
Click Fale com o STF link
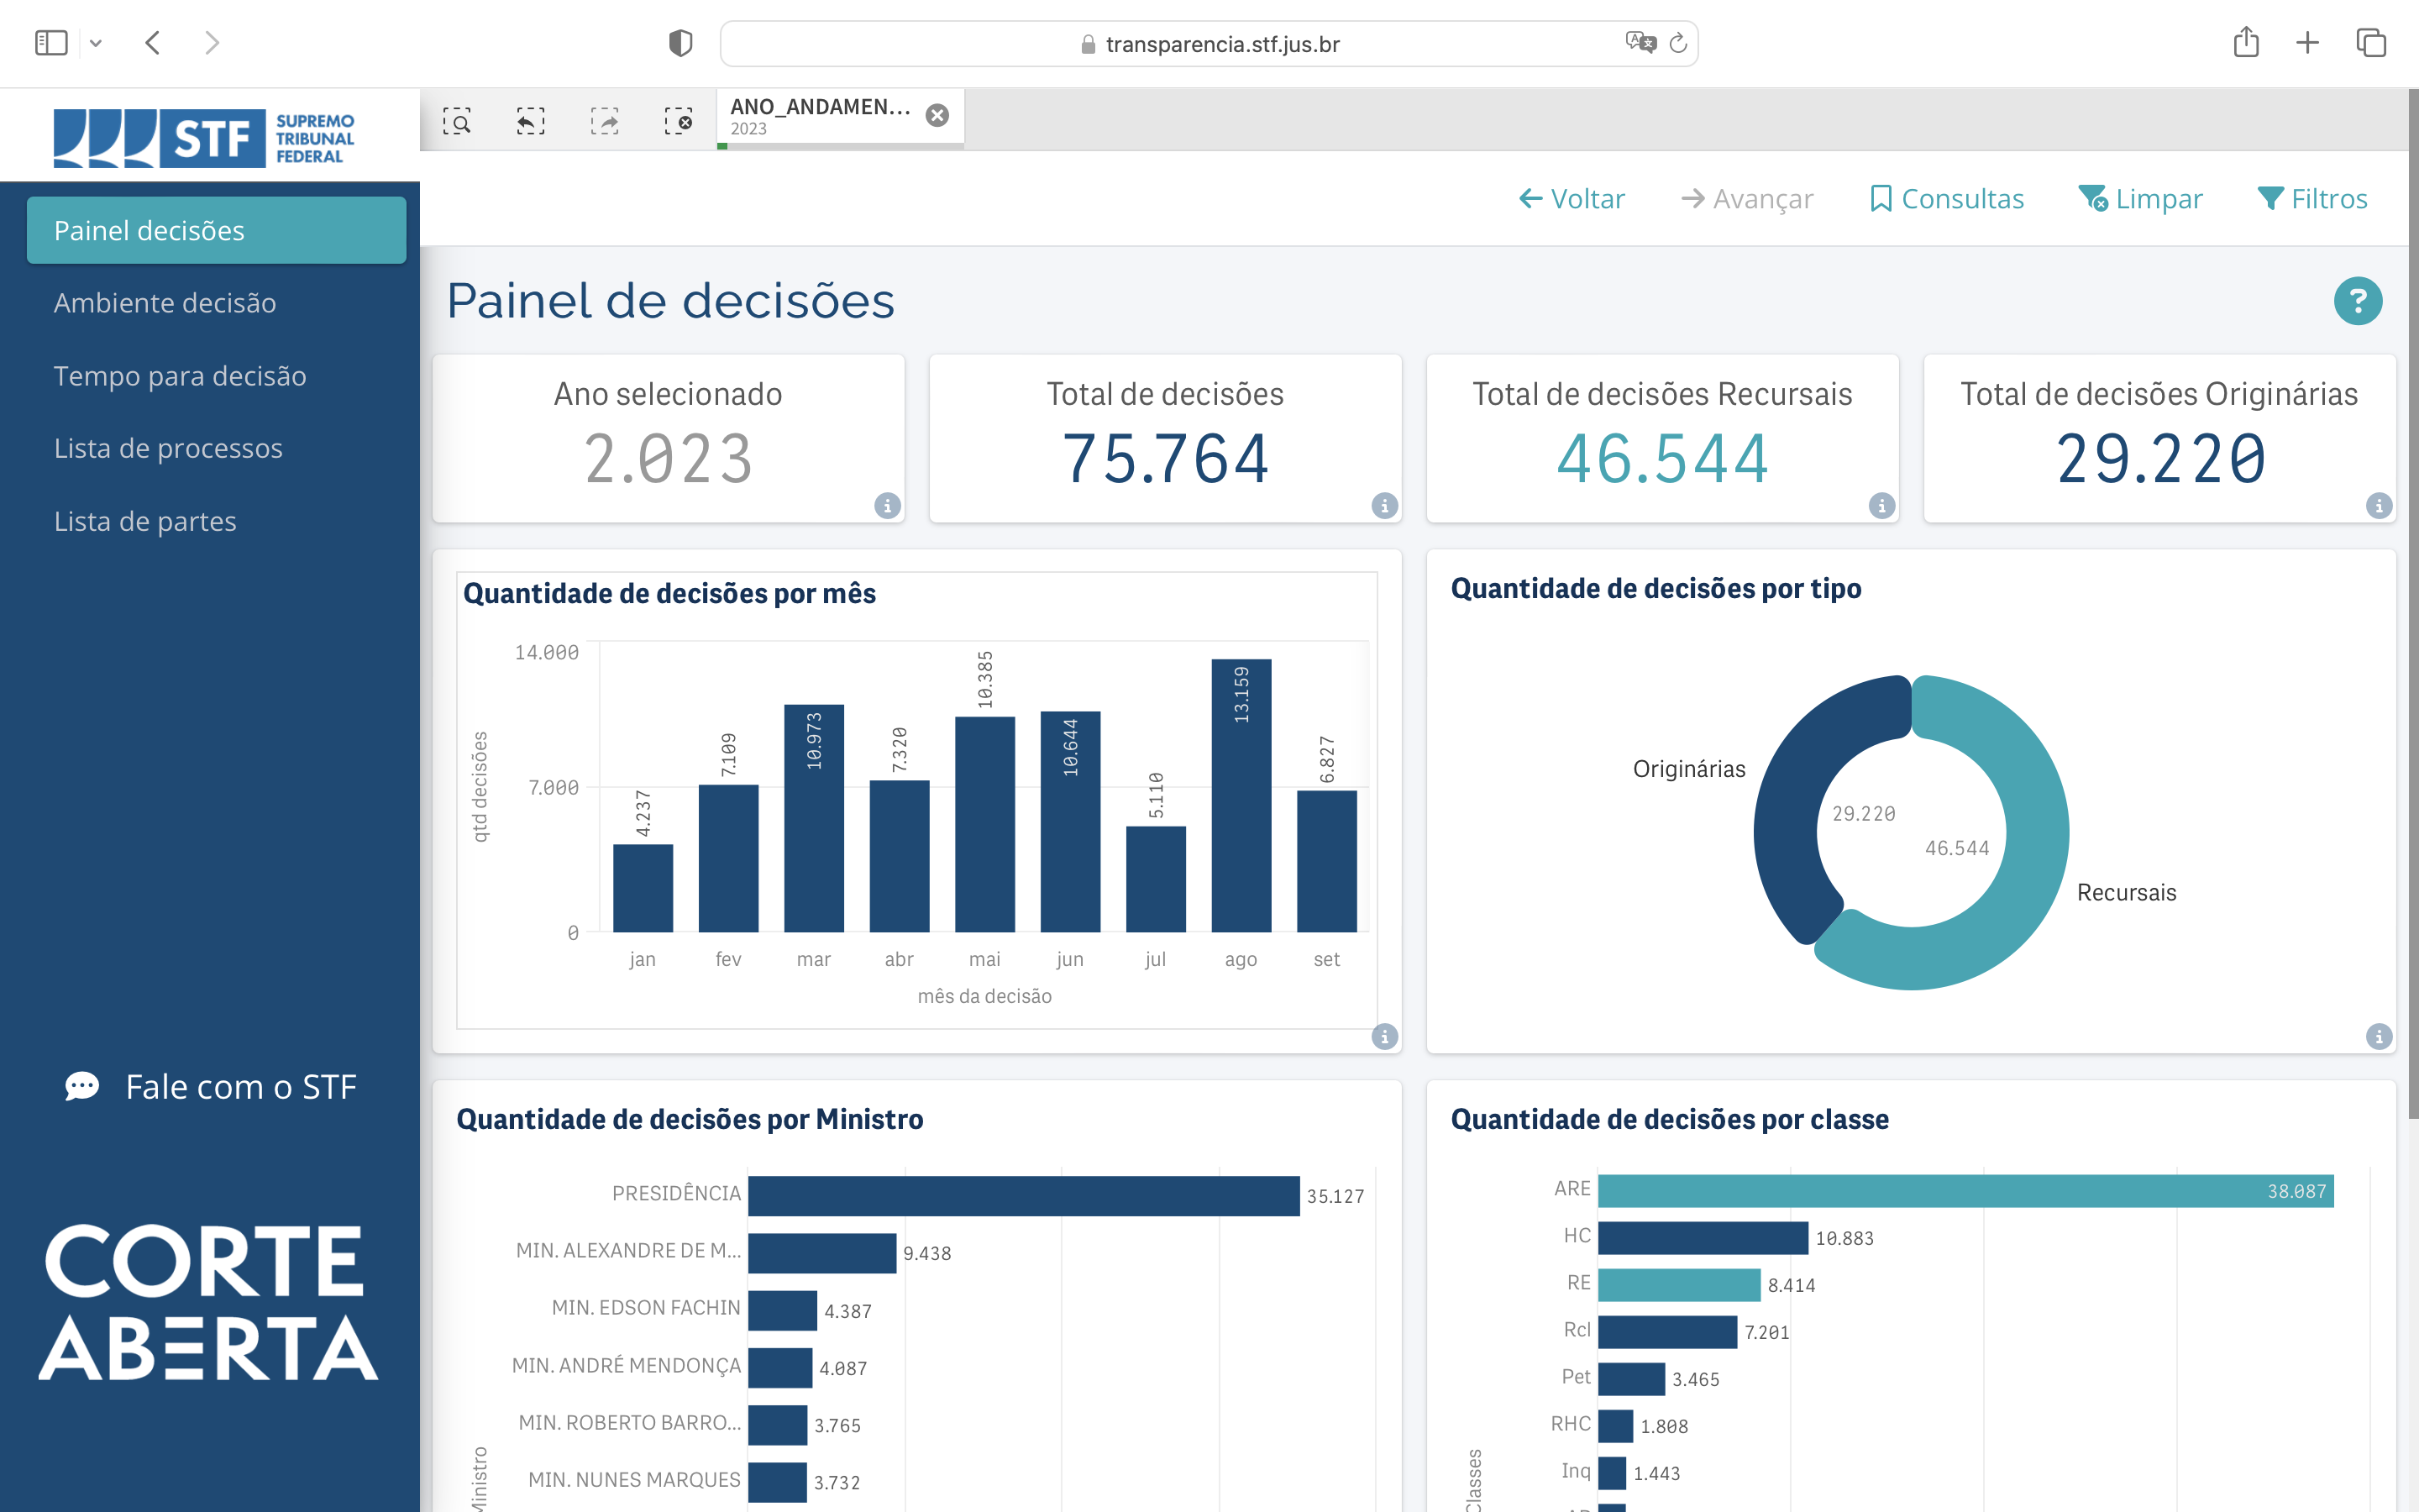click(211, 1086)
